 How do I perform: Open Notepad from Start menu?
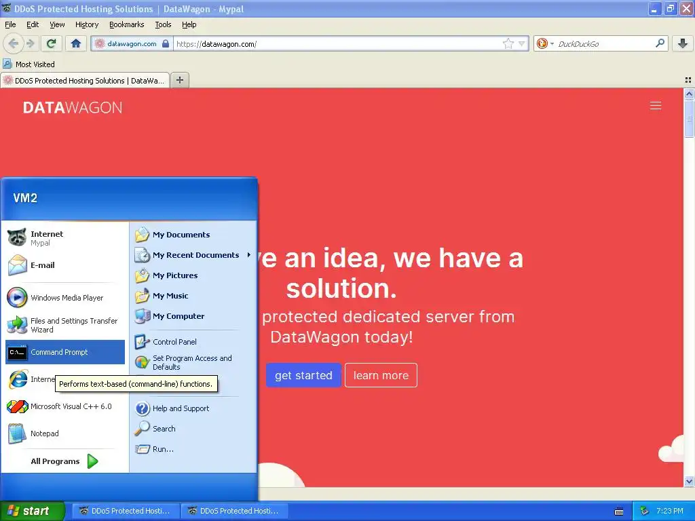coord(64,433)
